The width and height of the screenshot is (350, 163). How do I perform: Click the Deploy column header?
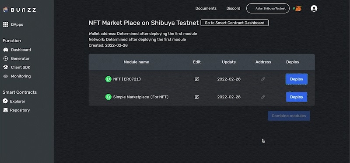293,62
